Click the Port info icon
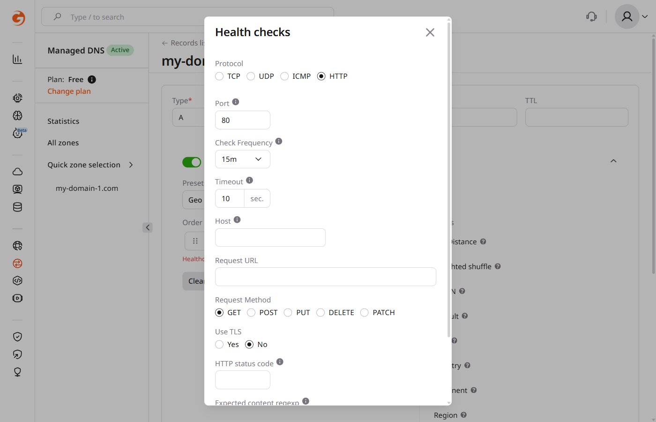Viewport: 656px width, 422px height. click(236, 102)
